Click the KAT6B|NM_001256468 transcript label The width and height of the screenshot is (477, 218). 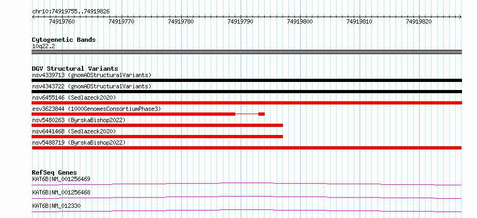tap(61, 193)
